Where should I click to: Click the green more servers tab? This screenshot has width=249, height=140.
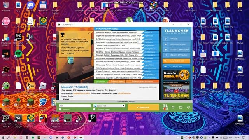[x=100, y=81]
